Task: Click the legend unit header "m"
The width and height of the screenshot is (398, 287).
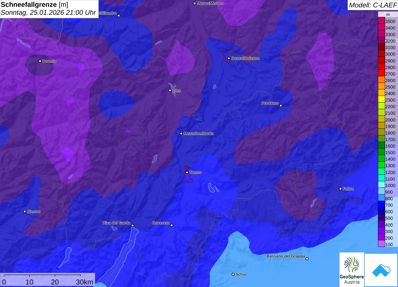Action: [388, 14]
